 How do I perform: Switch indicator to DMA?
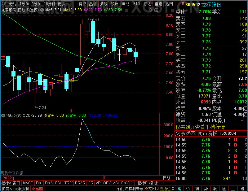click(x=49, y=183)
